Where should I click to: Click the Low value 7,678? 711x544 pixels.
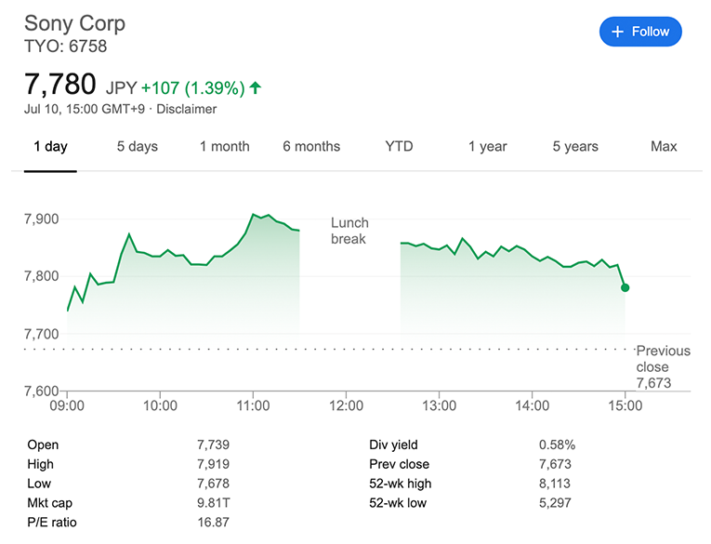coord(213,484)
